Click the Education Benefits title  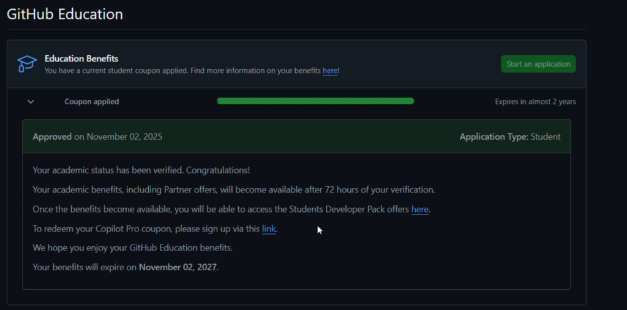(81, 59)
